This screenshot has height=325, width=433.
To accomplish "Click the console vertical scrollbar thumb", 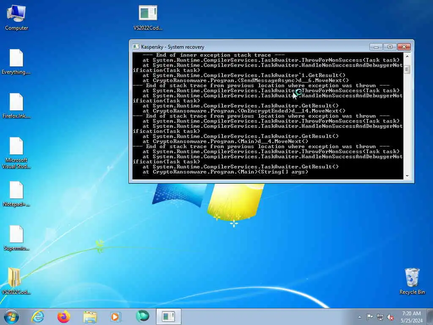I will coord(407,69).
